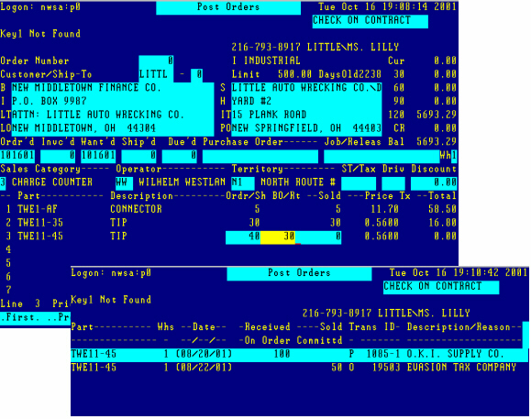
Task: Click the Ship-To number field
Action: [x=197, y=75]
